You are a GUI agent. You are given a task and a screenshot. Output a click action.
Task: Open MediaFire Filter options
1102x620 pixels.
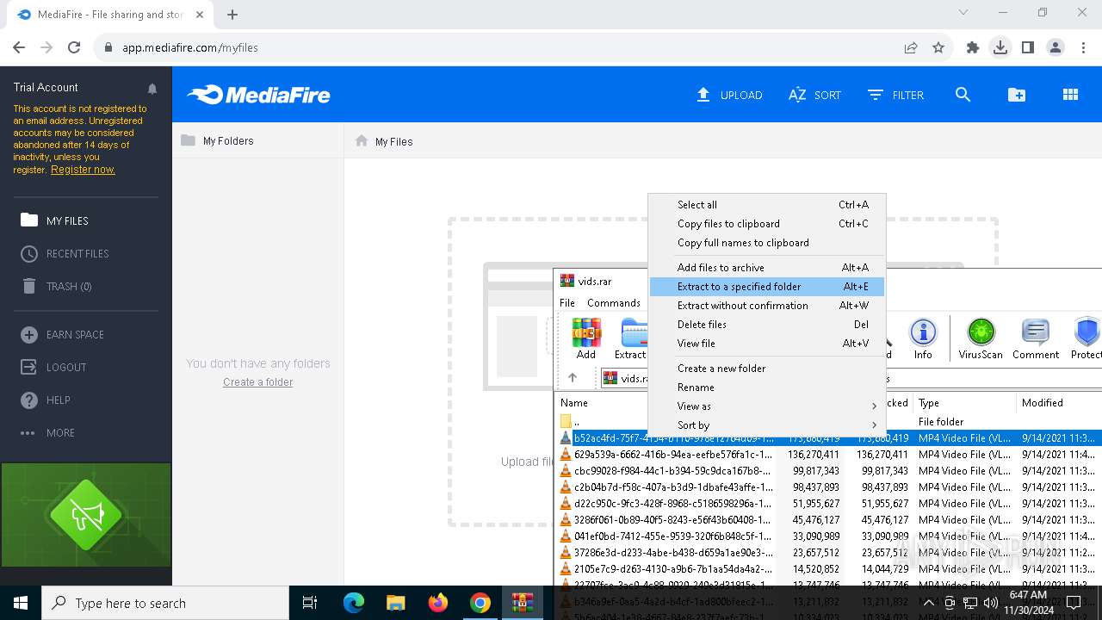pyautogui.click(x=895, y=95)
